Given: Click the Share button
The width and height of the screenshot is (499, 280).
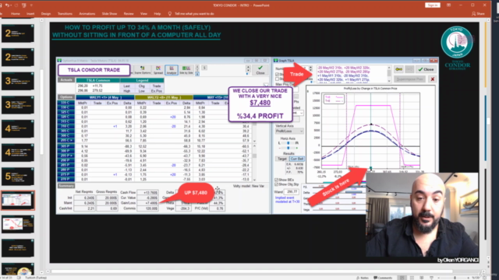Looking at the screenshot, I should pyautogui.click(x=478, y=14).
